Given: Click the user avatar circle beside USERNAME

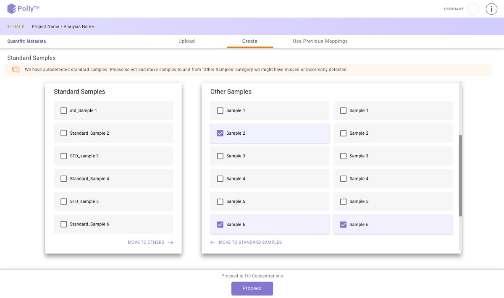Looking at the screenshot, I should 473,8.
